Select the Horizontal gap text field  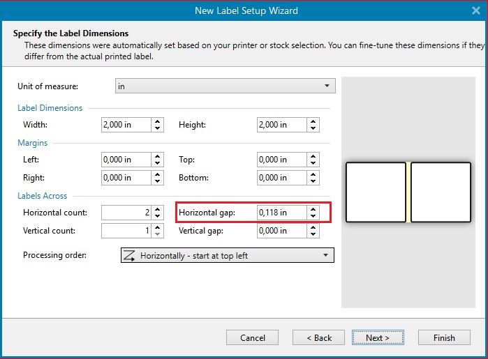281,212
